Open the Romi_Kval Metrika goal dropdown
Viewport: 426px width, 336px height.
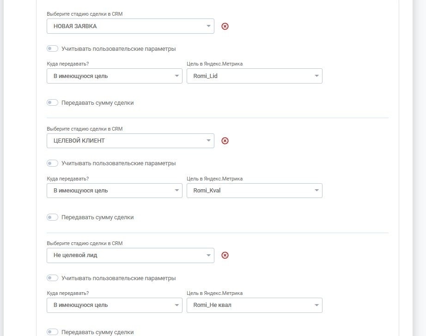(254, 191)
